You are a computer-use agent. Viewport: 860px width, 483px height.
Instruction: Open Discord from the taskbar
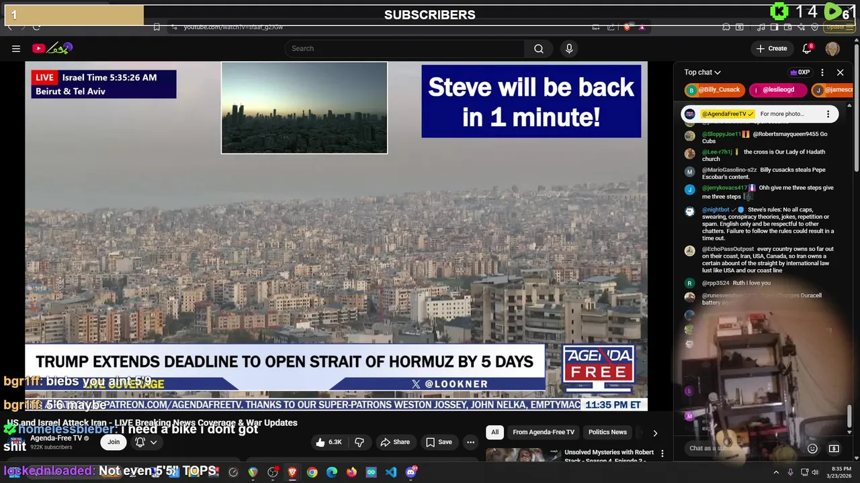coord(411,472)
